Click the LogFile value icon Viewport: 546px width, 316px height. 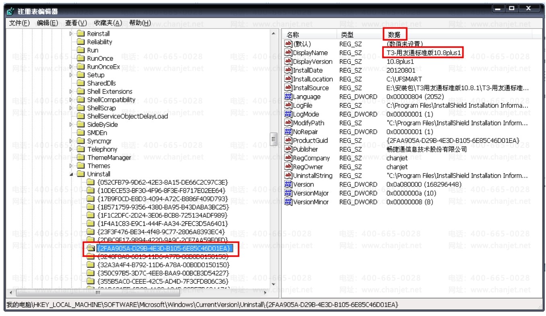click(x=288, y=105)
